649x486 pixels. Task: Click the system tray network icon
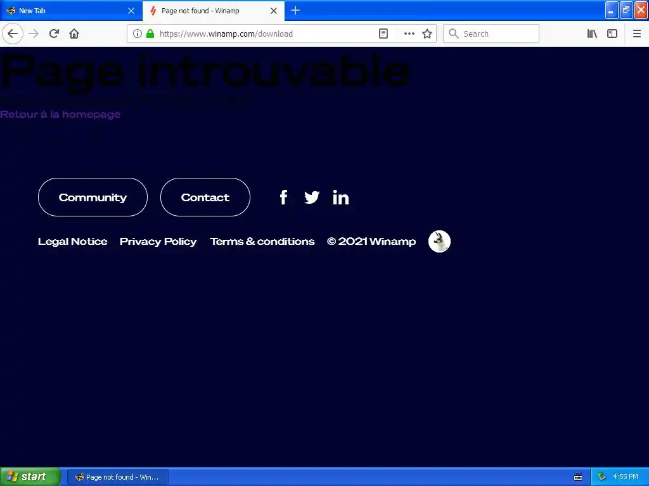pos(601,477)
